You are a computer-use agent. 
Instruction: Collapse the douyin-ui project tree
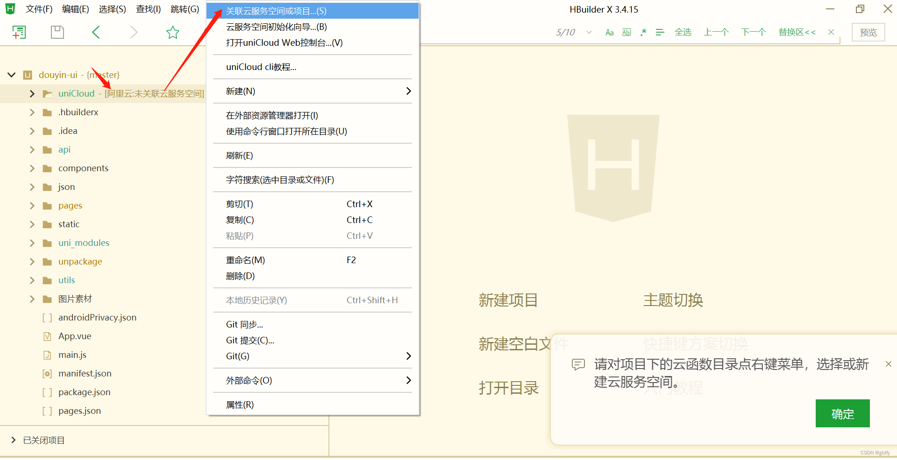coord(12,75)
